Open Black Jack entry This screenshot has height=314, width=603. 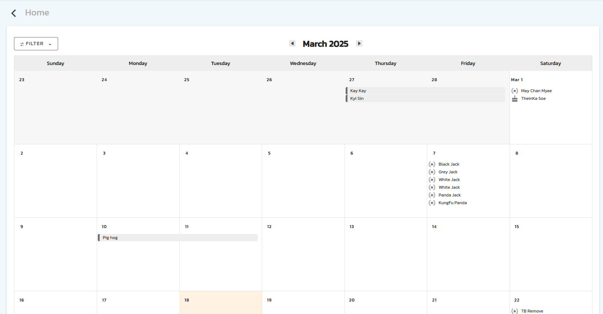pos(449,164)
